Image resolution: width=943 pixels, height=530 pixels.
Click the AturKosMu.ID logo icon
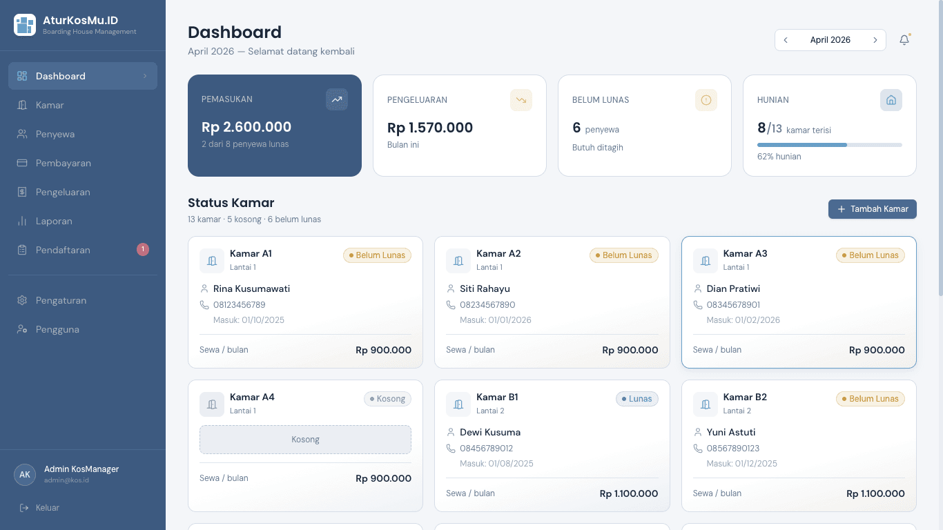(25, 25)
